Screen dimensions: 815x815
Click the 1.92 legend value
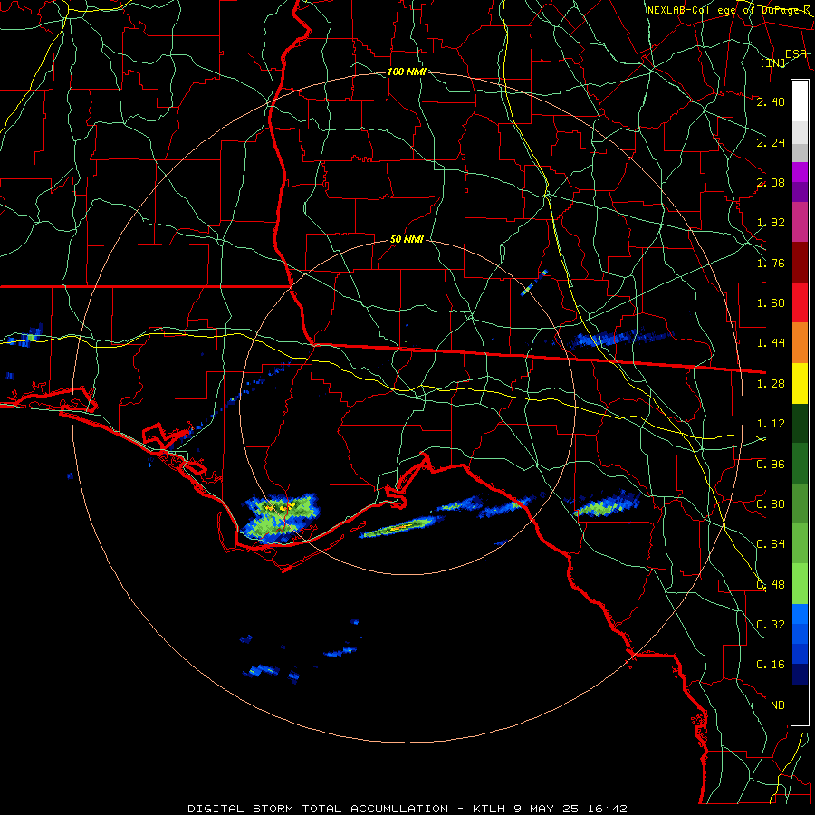pyautogui.click(x=771, y=223)
